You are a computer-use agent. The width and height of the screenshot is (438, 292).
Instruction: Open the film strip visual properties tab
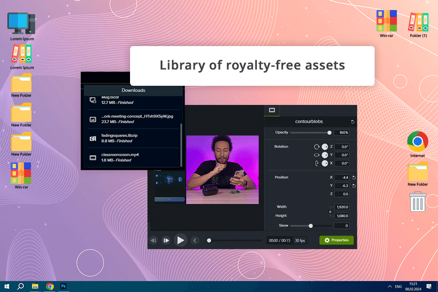coord(272,110)
